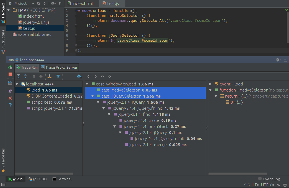
Task: Click the pin tab icon in Run sidebar
Action: 10,91
